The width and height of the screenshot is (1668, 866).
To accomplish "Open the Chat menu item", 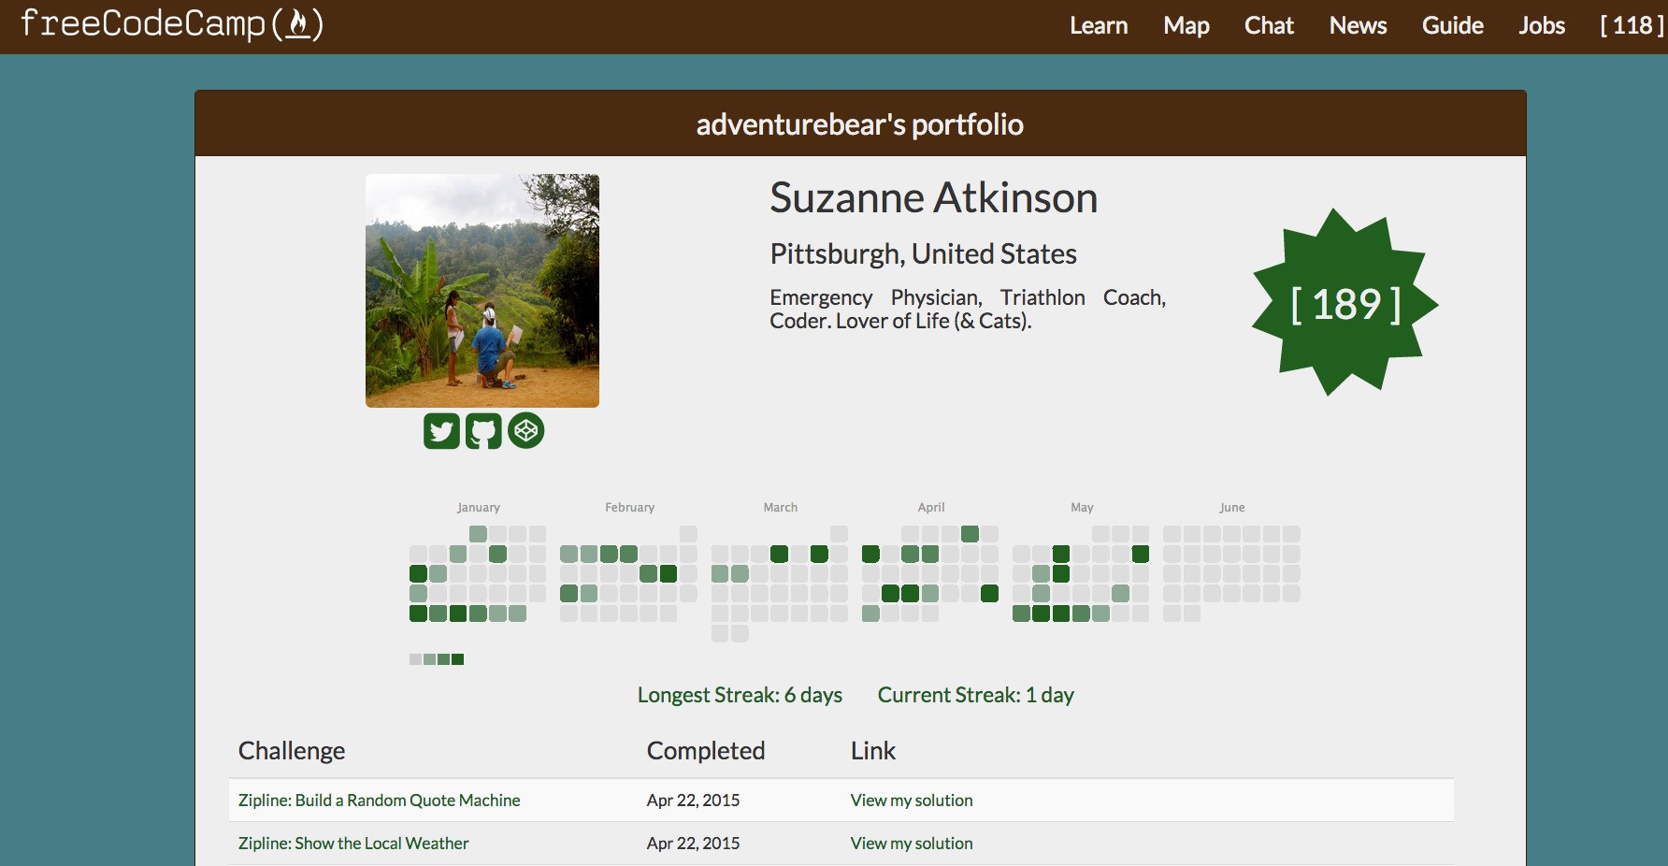I will (1269, 26).
